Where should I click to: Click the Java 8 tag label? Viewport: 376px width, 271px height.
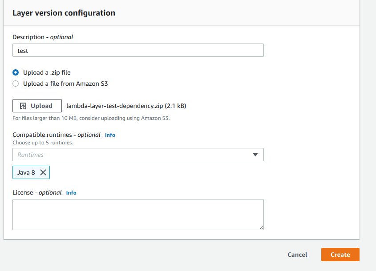[x=26, y=172]
